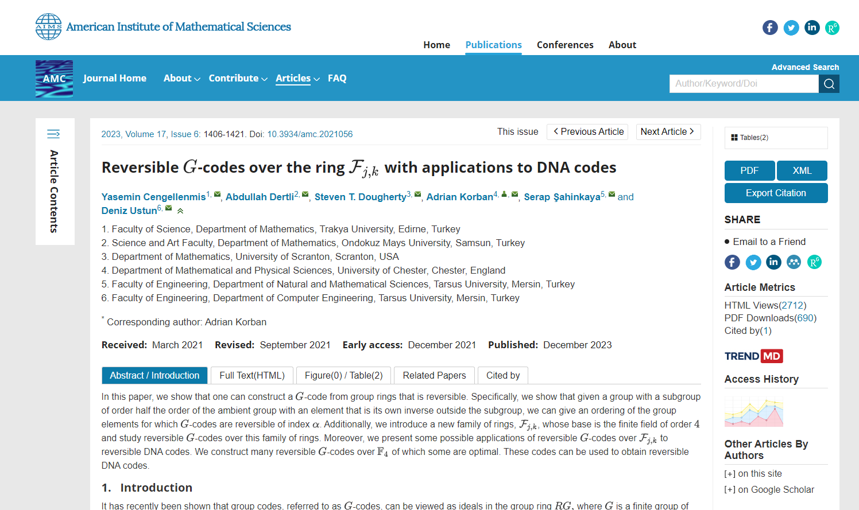The width and height of the screenshot is (859, 510).
Task: Open LinkedIn icon in top header
Action: pos(812,28)
